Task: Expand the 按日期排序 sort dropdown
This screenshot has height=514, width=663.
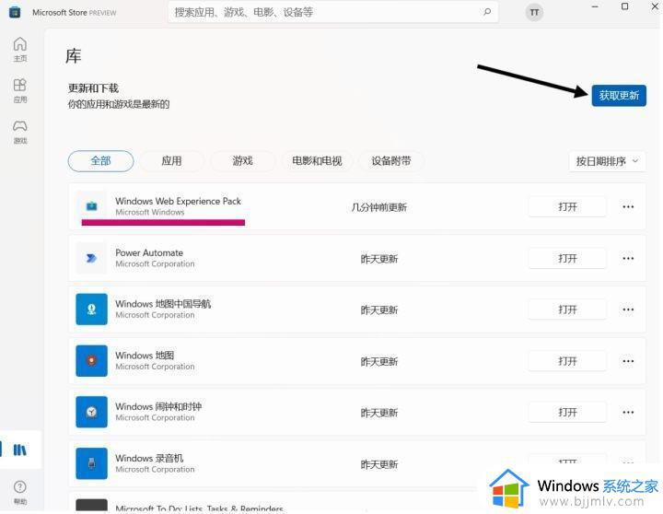Action: [x=607, y=161]
